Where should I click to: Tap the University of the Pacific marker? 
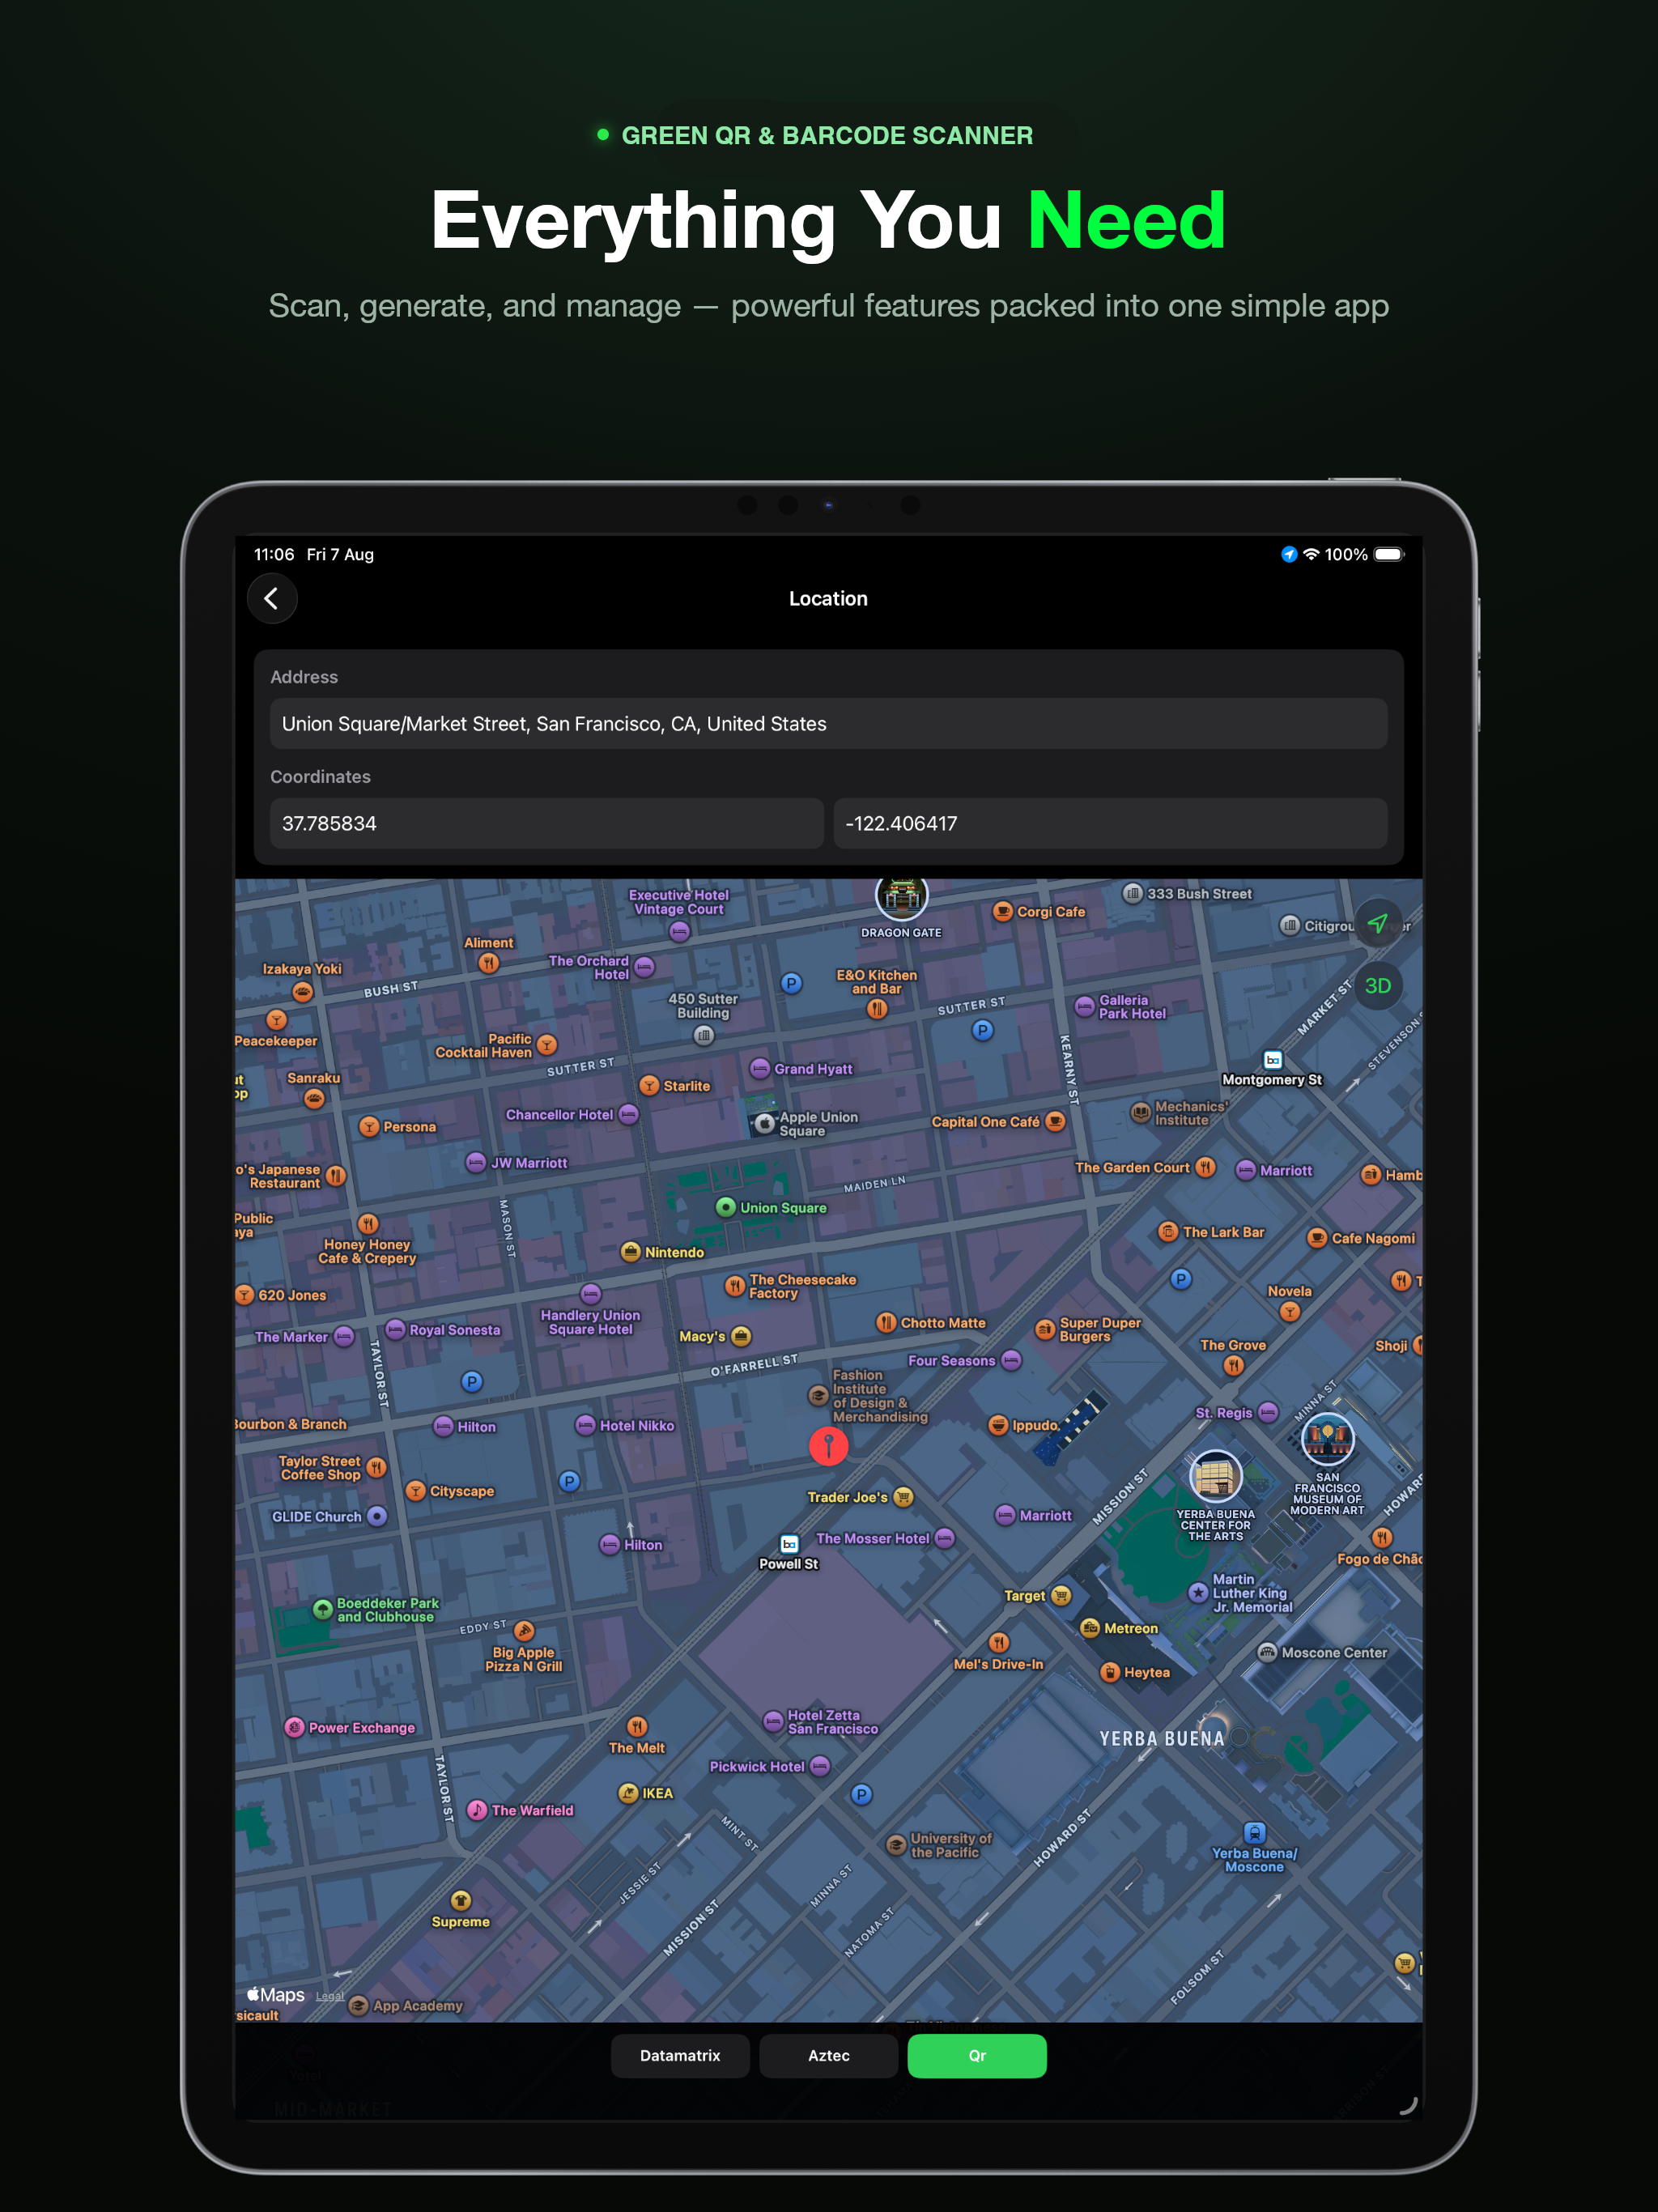point(896,1845)
